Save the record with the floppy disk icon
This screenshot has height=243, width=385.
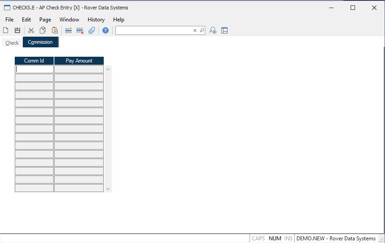(17, 30)
